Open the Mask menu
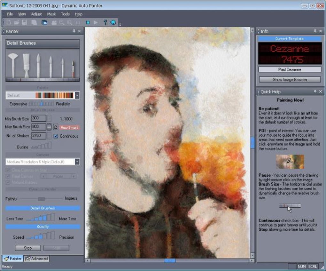Screen dimensions: 326x271 [x=51, y=14]
